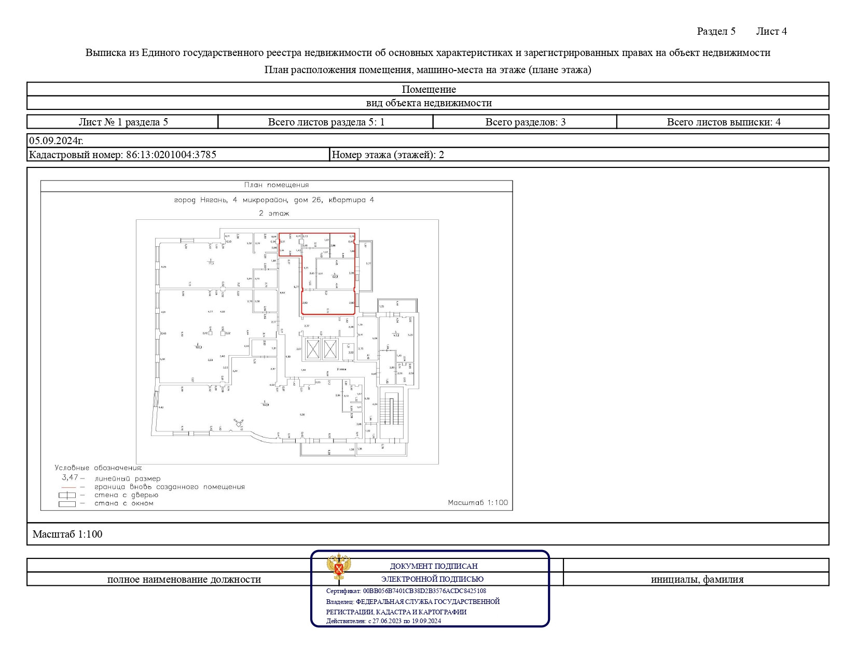Click the "Раздел 5" header text

coord(716,31)
